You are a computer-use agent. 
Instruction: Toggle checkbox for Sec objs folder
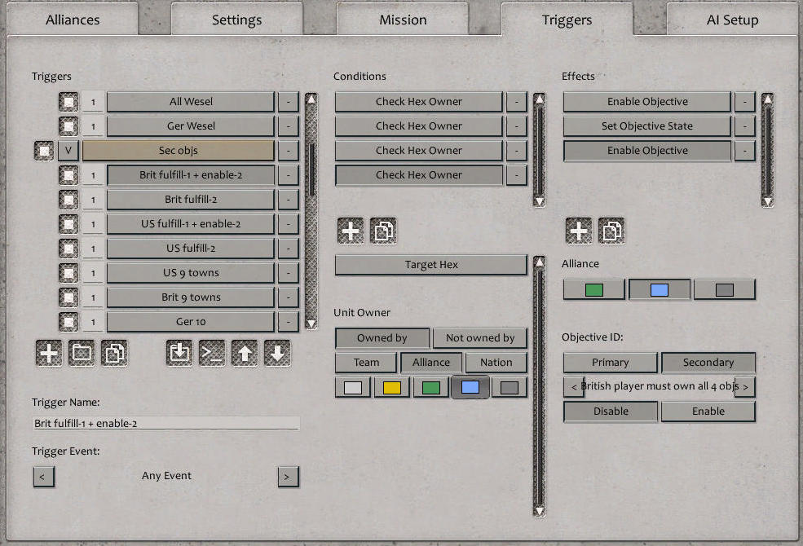coord(44,151)
